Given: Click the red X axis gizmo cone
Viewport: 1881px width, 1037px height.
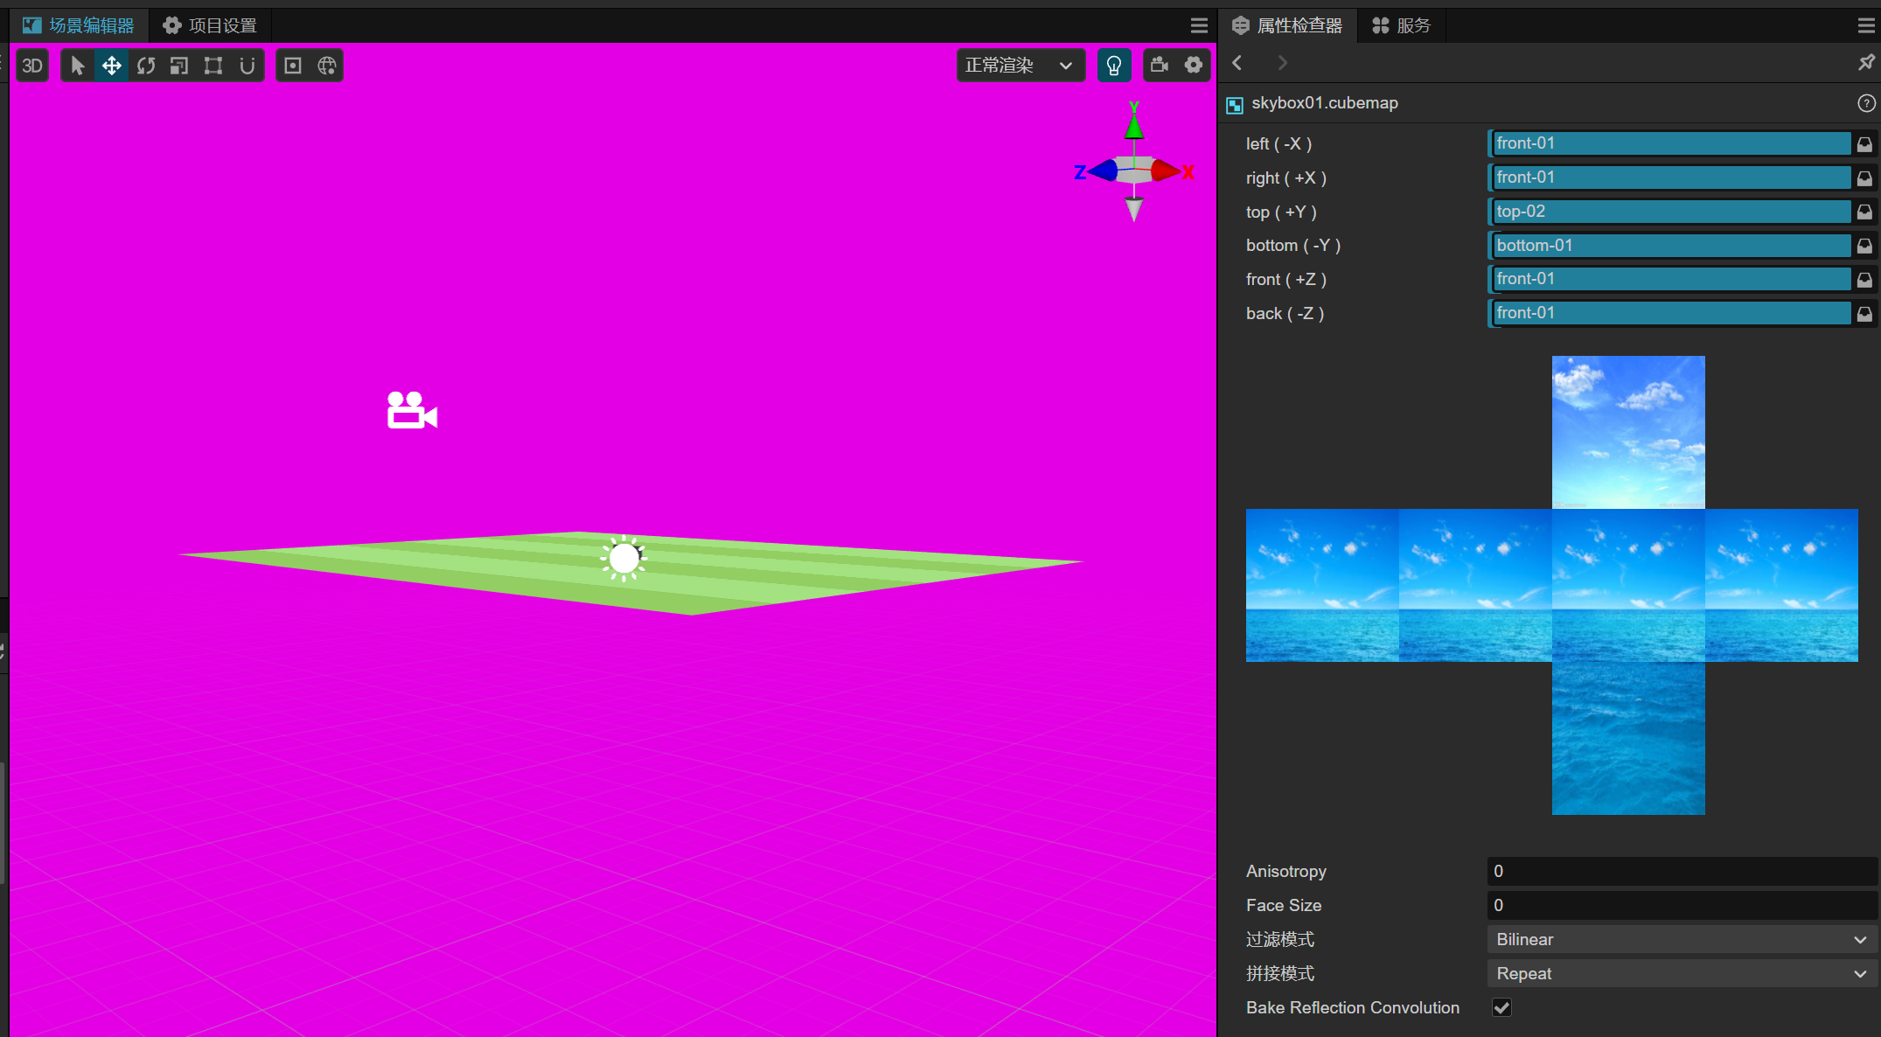Looking at the screenshot, I should coord(1165,171).
